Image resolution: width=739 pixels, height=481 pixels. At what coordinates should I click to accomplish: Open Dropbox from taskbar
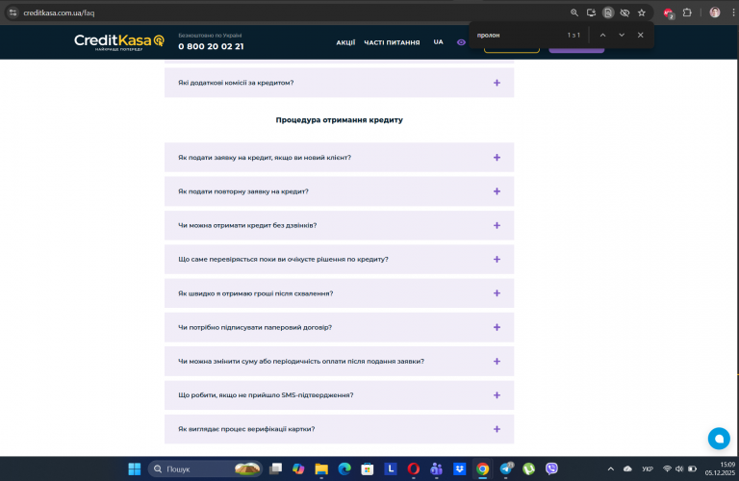click(x=460, y=468)
